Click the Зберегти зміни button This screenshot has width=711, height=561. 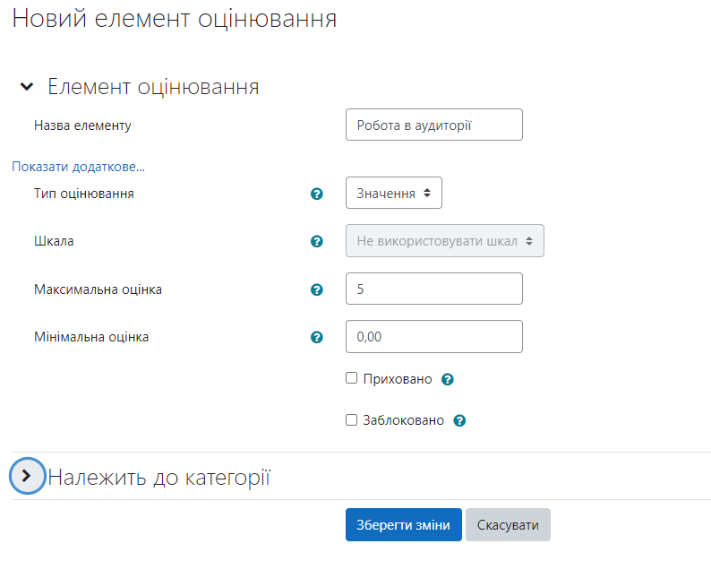pos(404,524)
